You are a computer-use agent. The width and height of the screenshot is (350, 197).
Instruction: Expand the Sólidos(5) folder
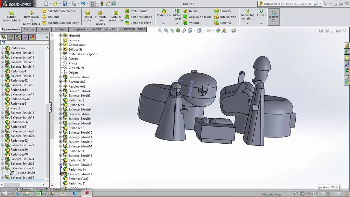tap(61, 49)
